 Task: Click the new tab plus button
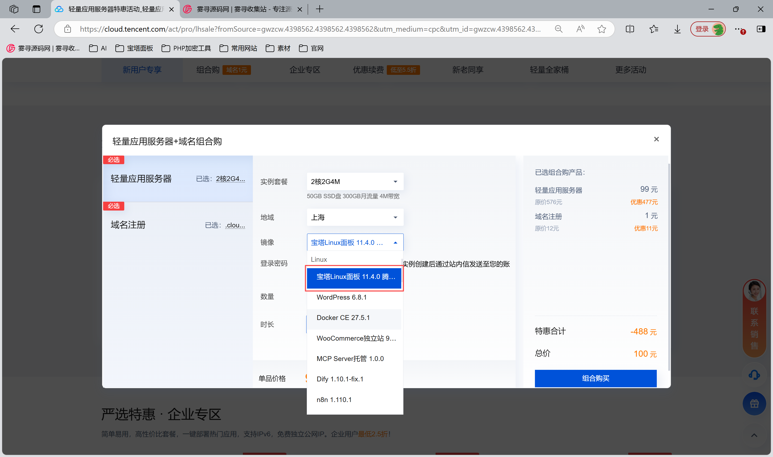[x=319, y=9]
